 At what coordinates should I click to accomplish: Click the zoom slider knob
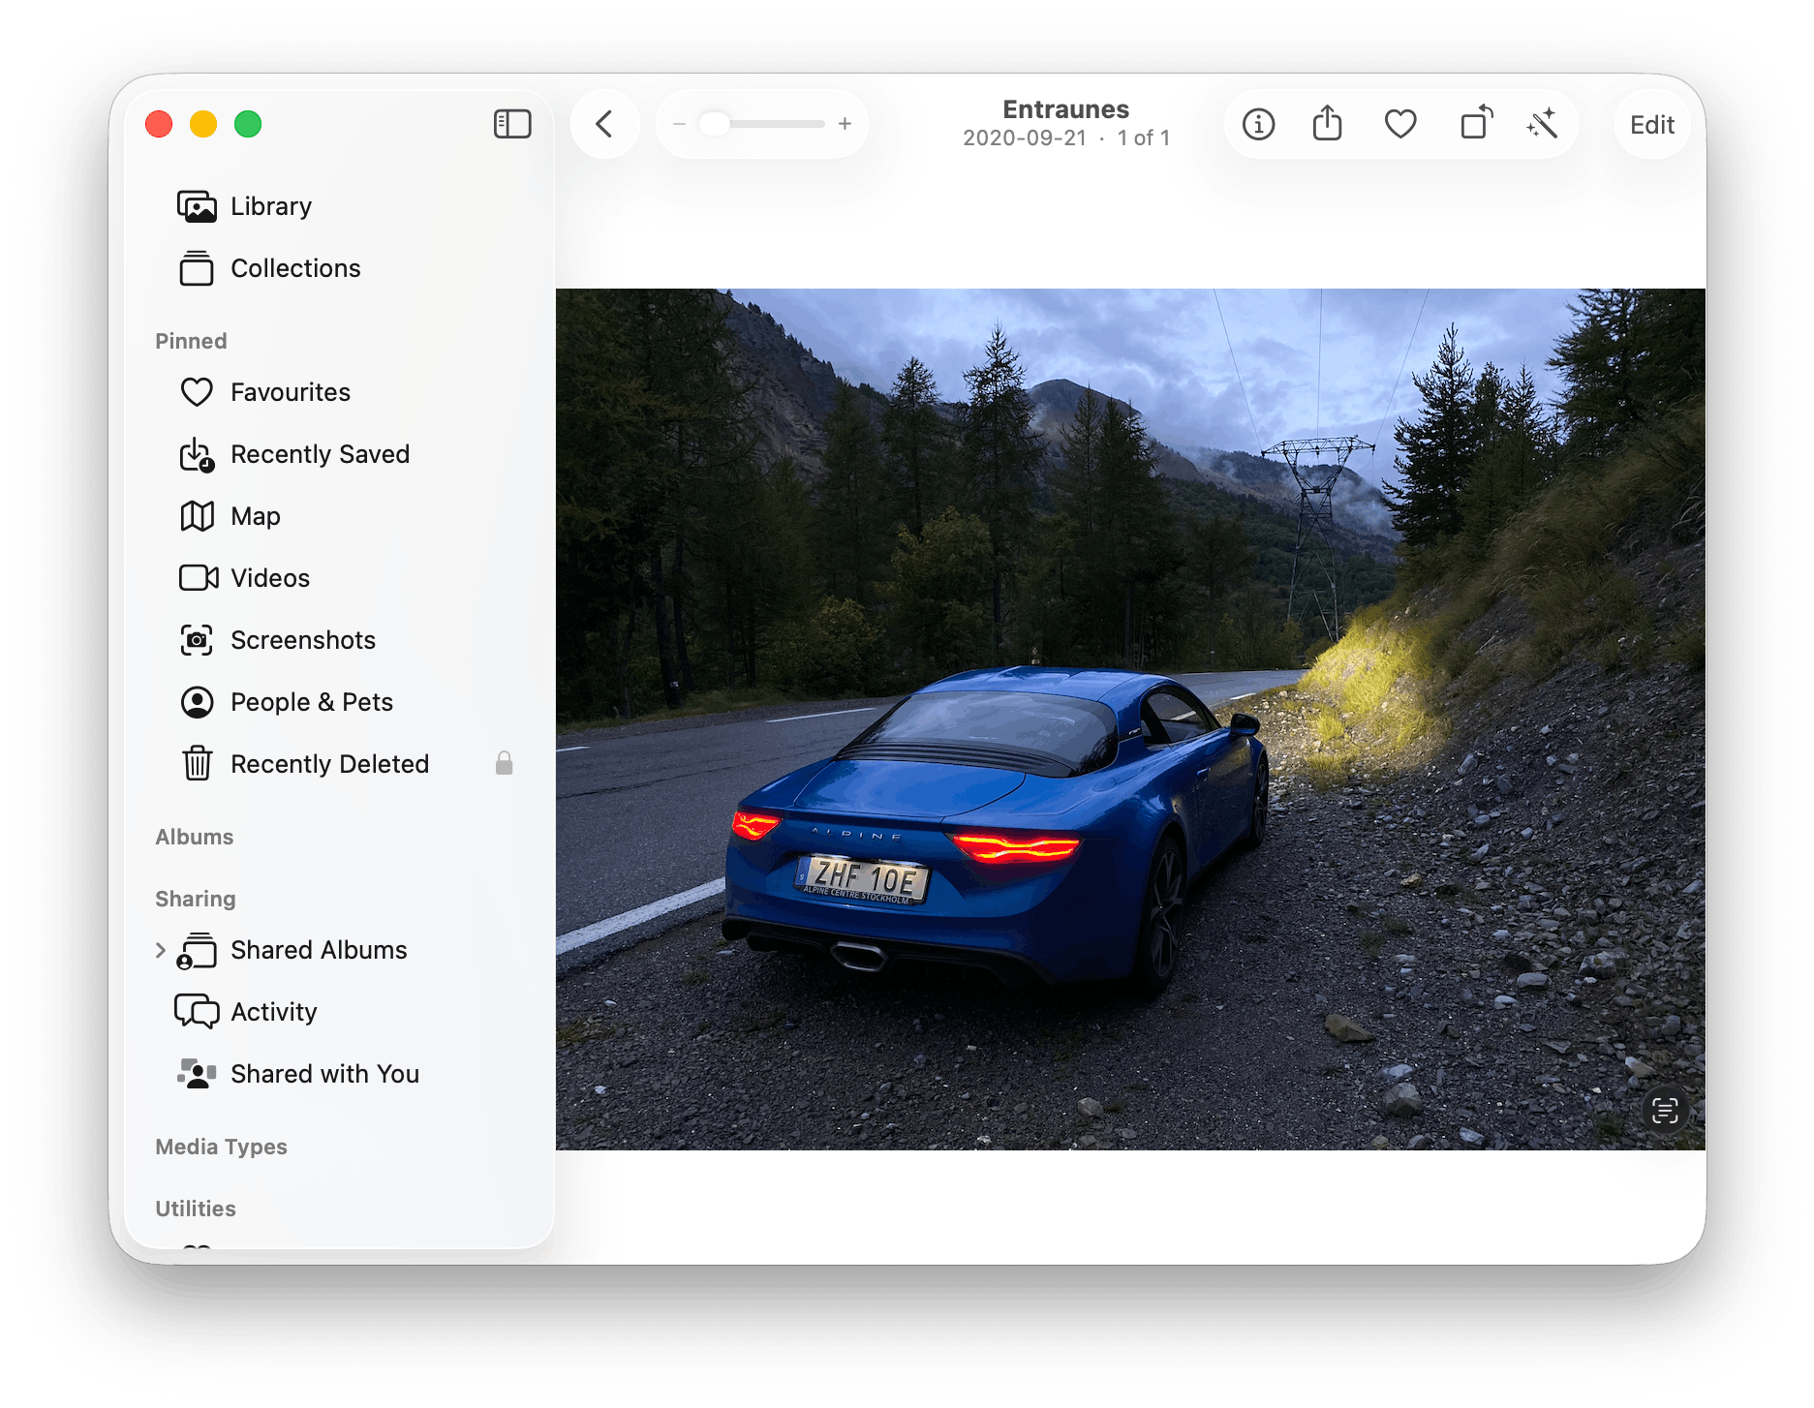pyautogui.click(x=715, y=124)
